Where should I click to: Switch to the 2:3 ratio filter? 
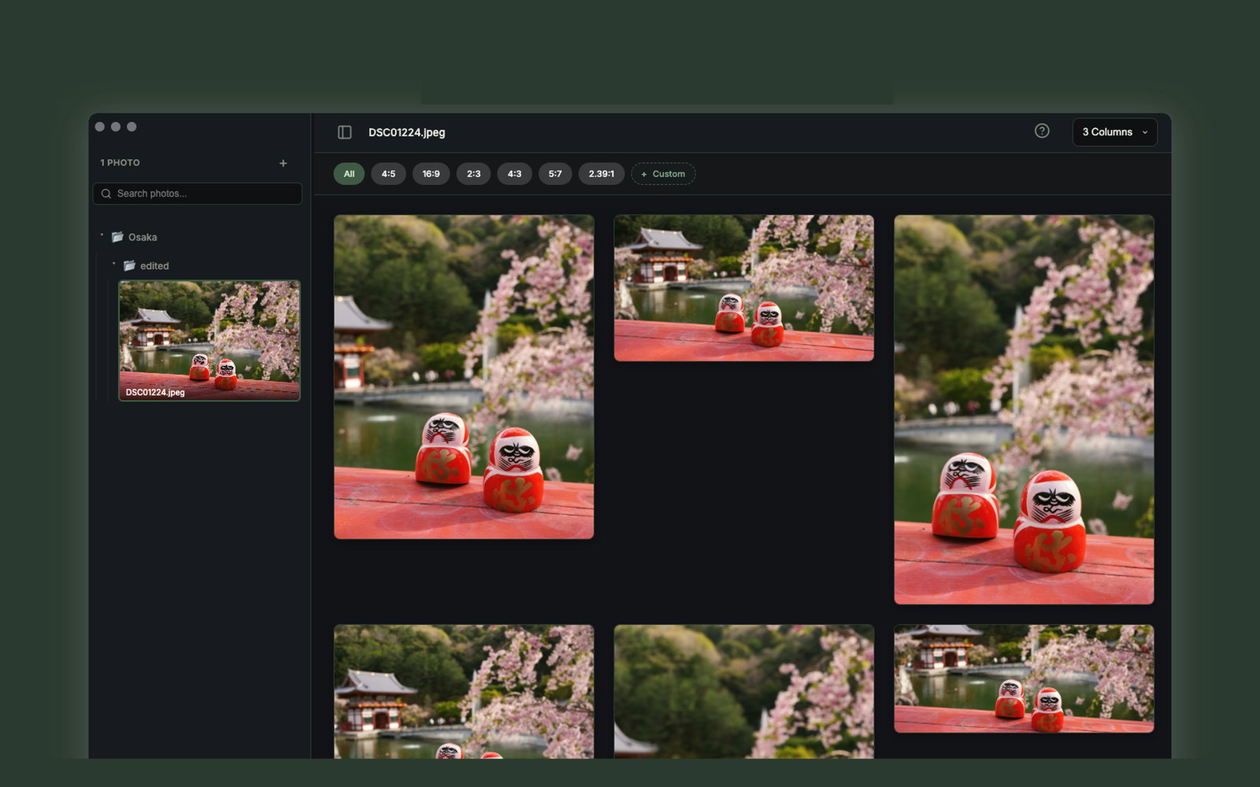click(x=473, y=174)
